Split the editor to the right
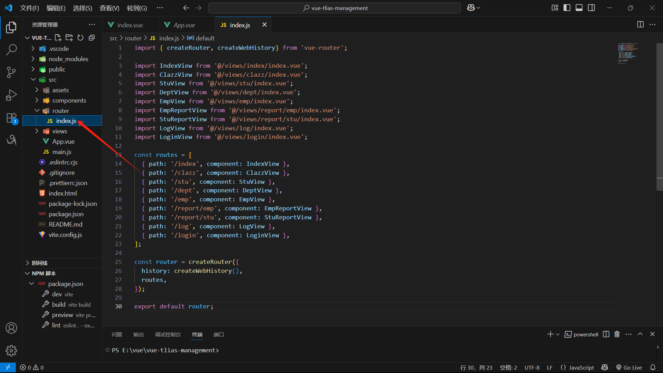The image size is (663, 373). click(x=640, y=24)
